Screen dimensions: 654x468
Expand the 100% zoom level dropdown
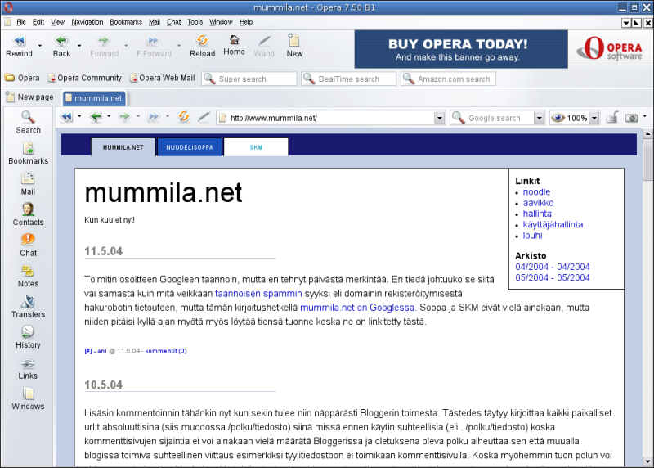(594, 118)
